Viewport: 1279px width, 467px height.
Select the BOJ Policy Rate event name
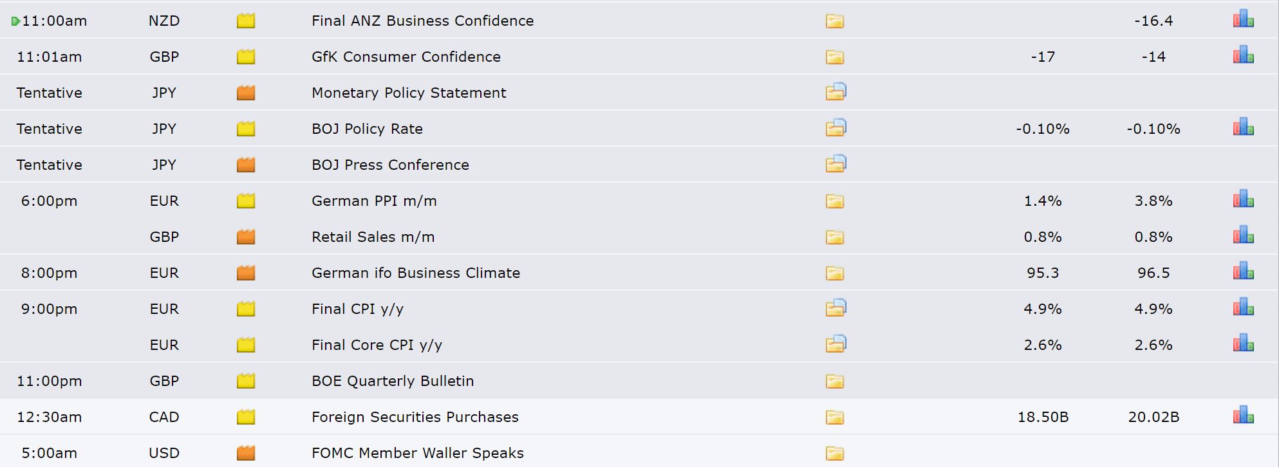(367, 129)
